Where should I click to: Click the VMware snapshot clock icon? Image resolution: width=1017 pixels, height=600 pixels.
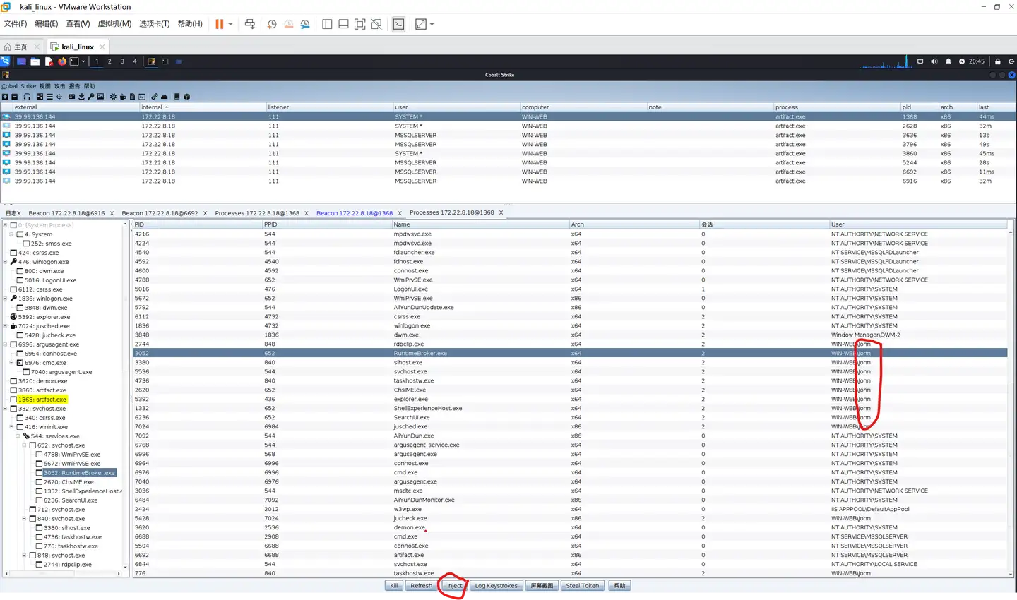point(272,24)
